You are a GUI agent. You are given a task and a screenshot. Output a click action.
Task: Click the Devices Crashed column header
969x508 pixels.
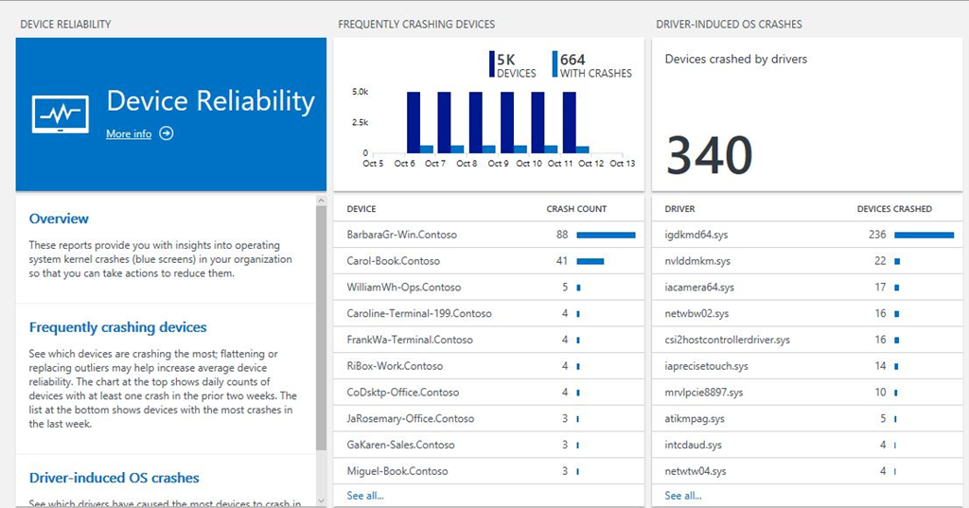pos(893,209)
